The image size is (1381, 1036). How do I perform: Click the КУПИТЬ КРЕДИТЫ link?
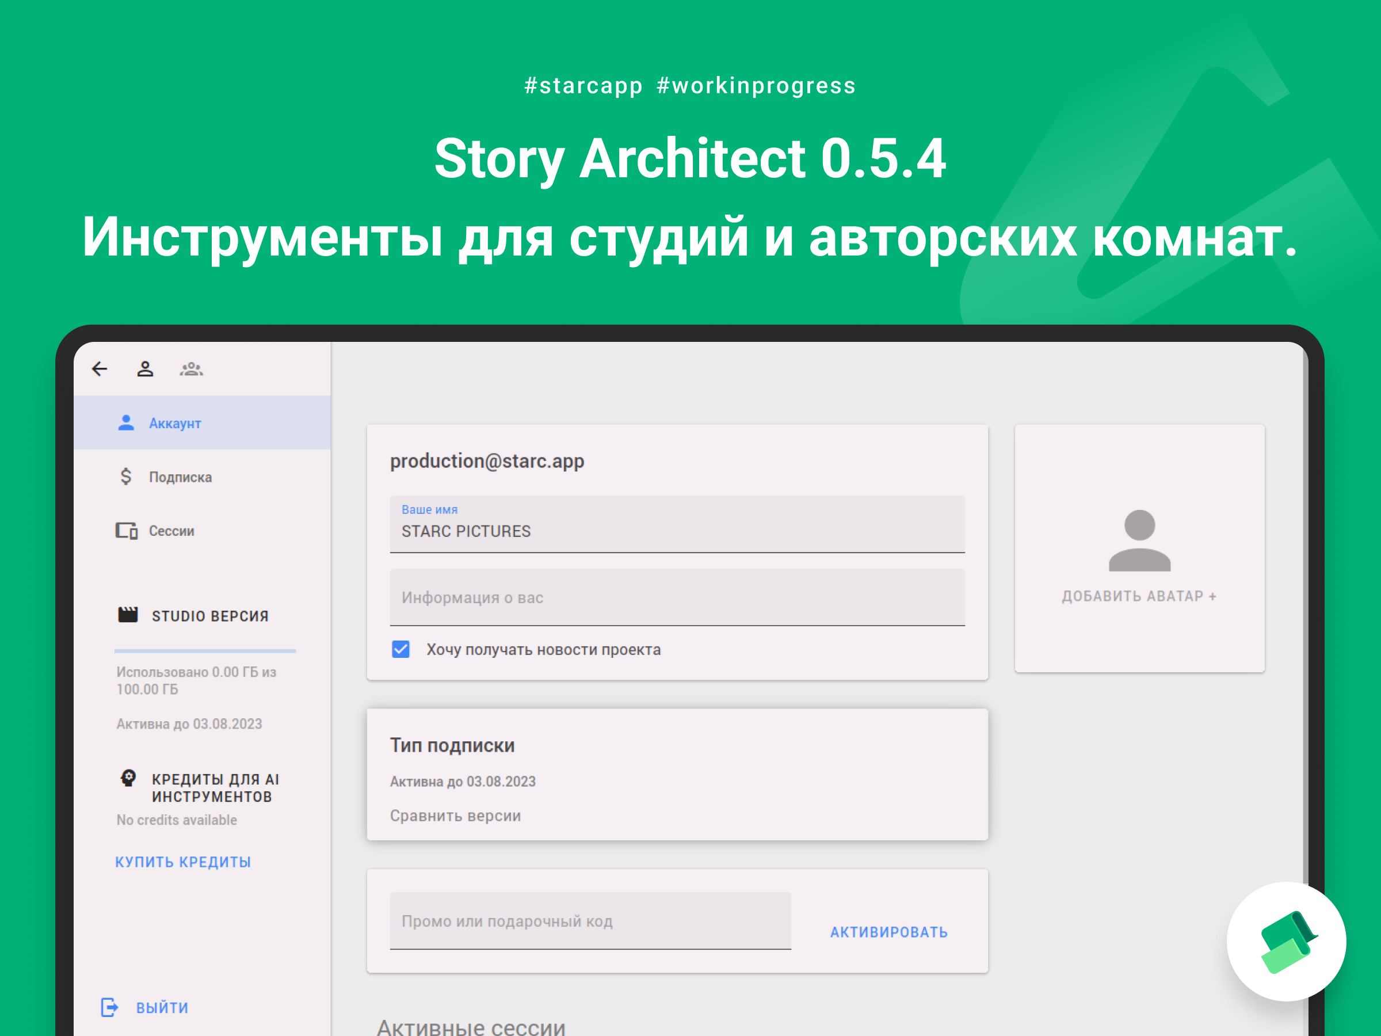[x=183, y=862]
